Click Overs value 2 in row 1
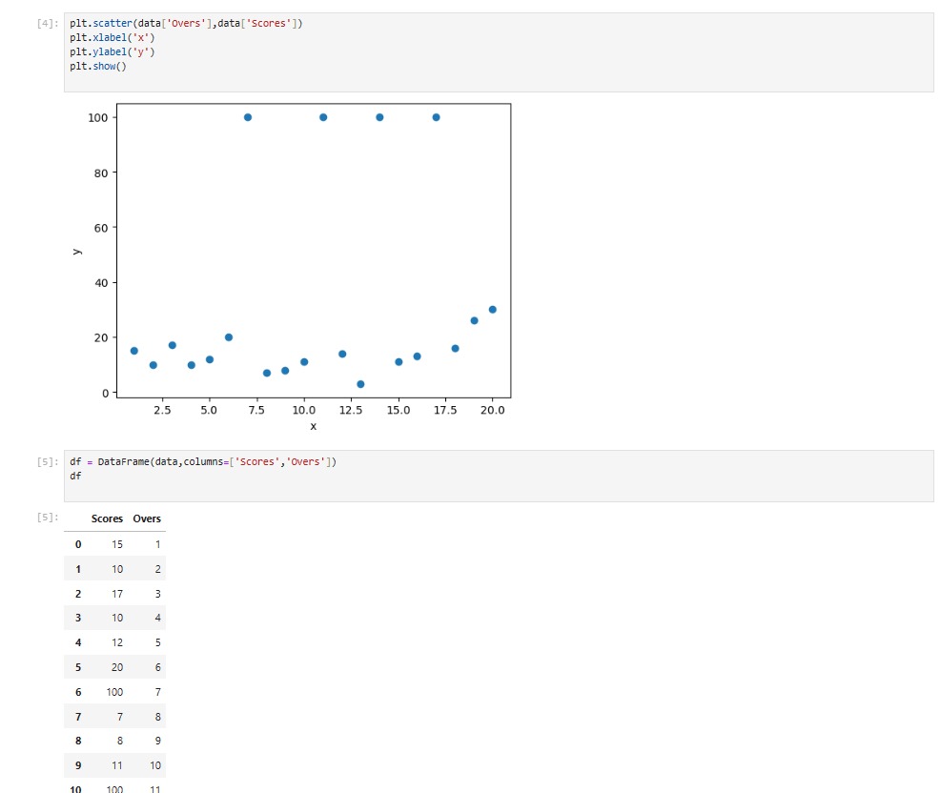The image size is (941, 793). [158, 569]
